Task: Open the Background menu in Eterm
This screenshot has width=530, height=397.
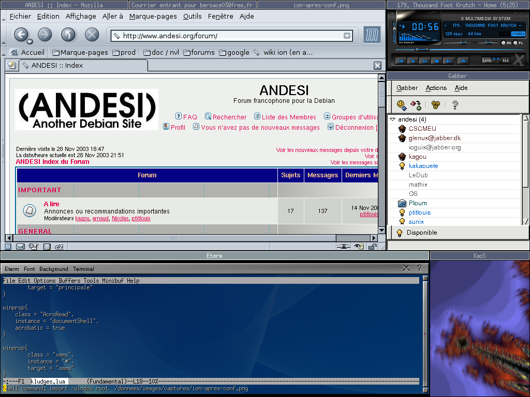Action: [53, 269]
